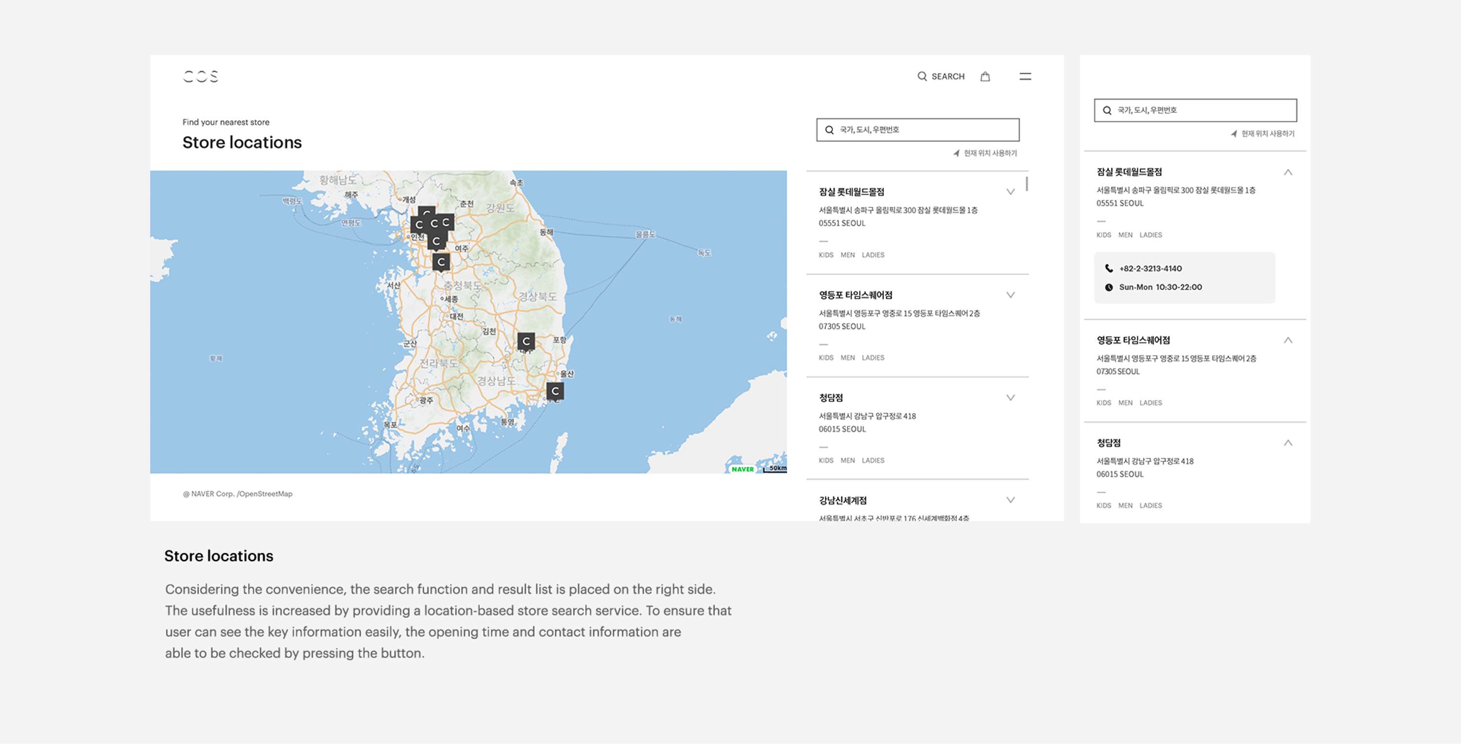The width and height of the screenshot is (1461, 745).
Task: Expand 강남신세계점 chevron in desktop list
Action: (x=1010, y=500)
